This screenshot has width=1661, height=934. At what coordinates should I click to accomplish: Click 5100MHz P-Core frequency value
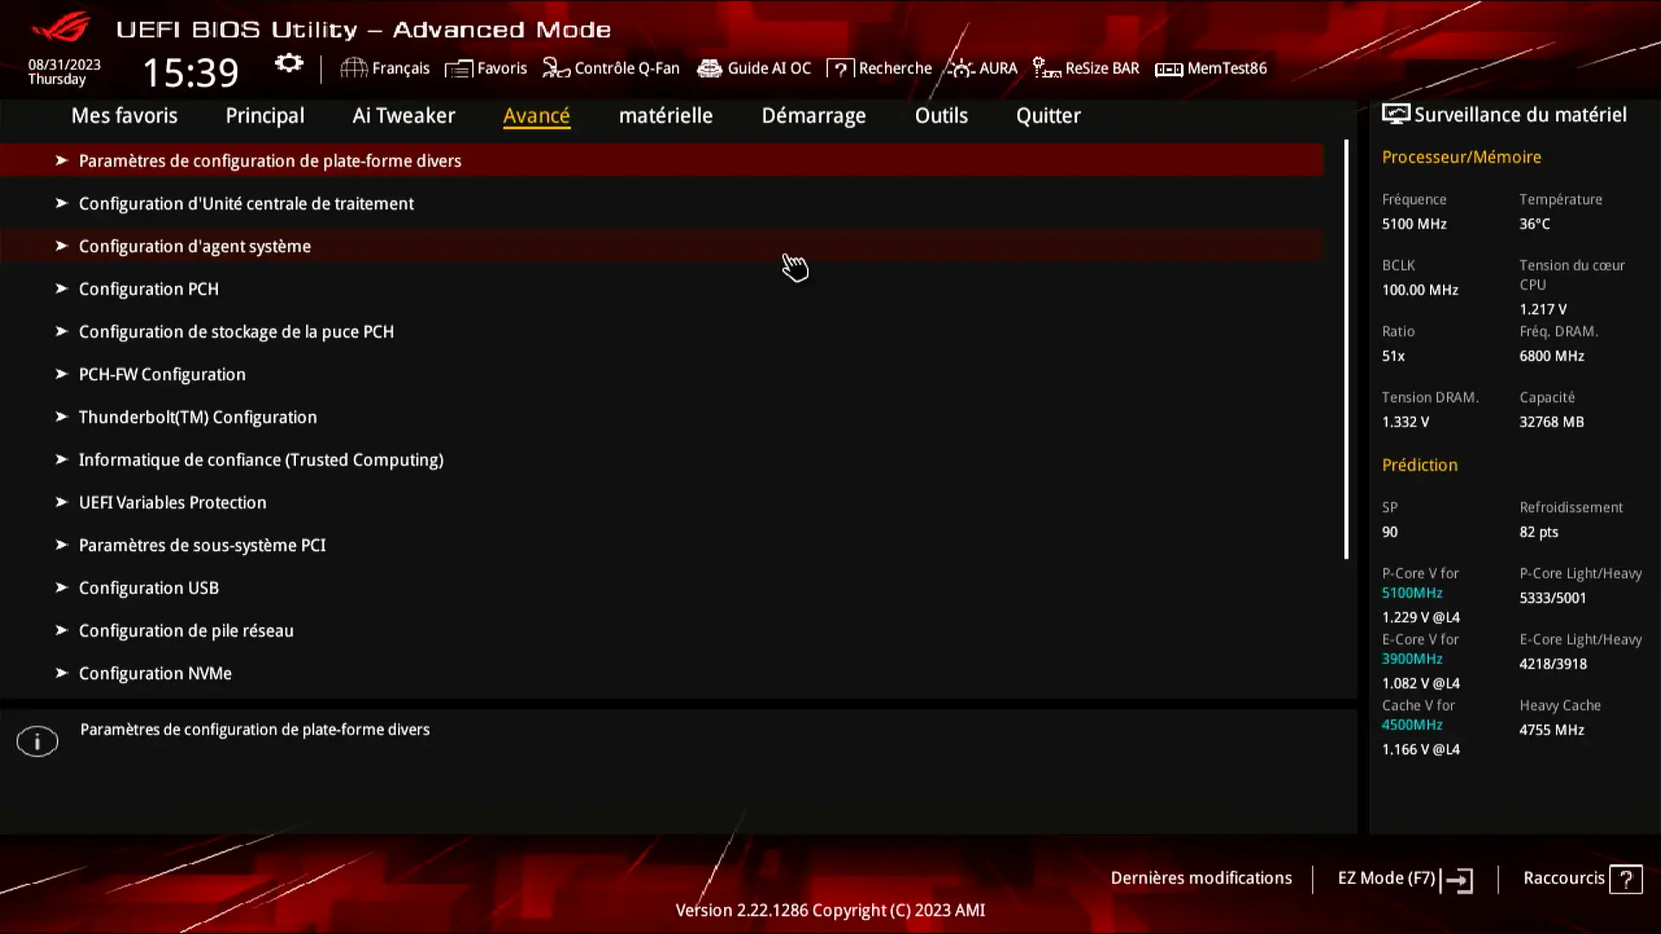click(1412, 592)
